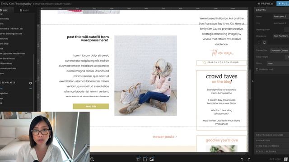This screenshot has width=289, height=162.
Task: Open the Resources page
Action: point(4,39)
